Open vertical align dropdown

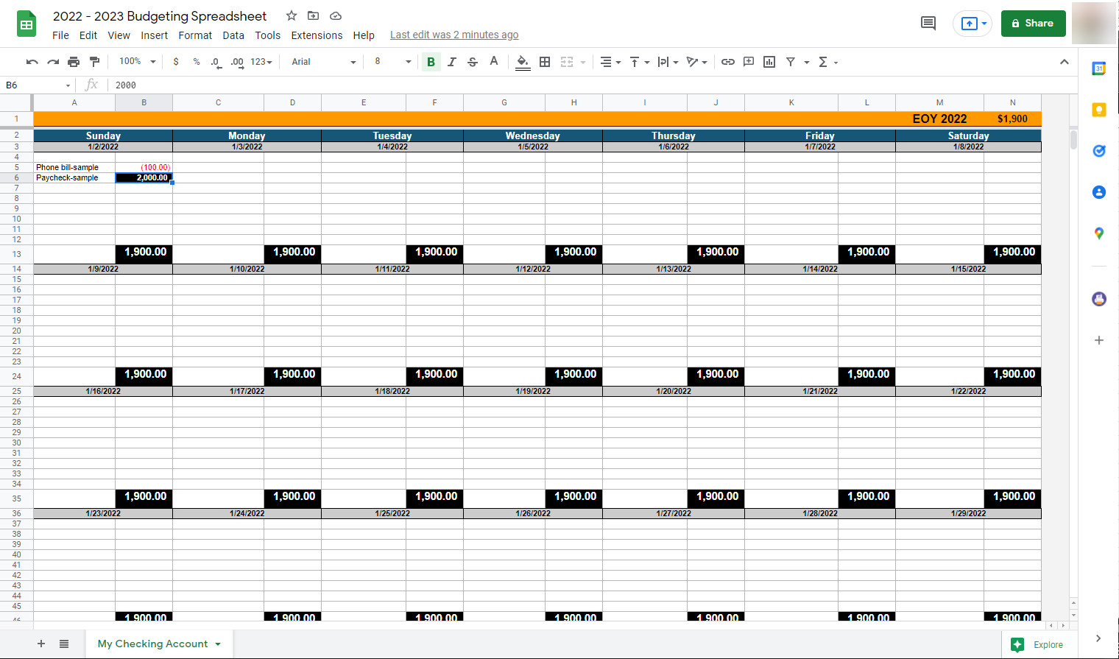[x=639, y=62]
